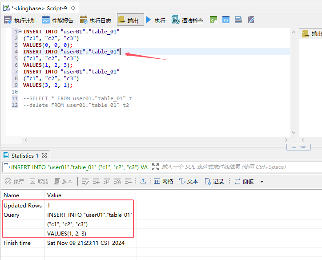Click the 面板 panels button
322x260 pixels.
tap(244, 181)
